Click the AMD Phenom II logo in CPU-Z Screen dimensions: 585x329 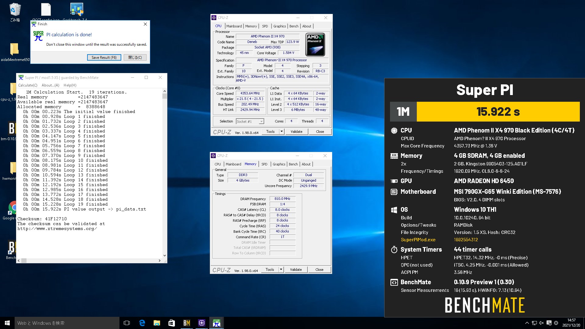click(x=315, y=44)
